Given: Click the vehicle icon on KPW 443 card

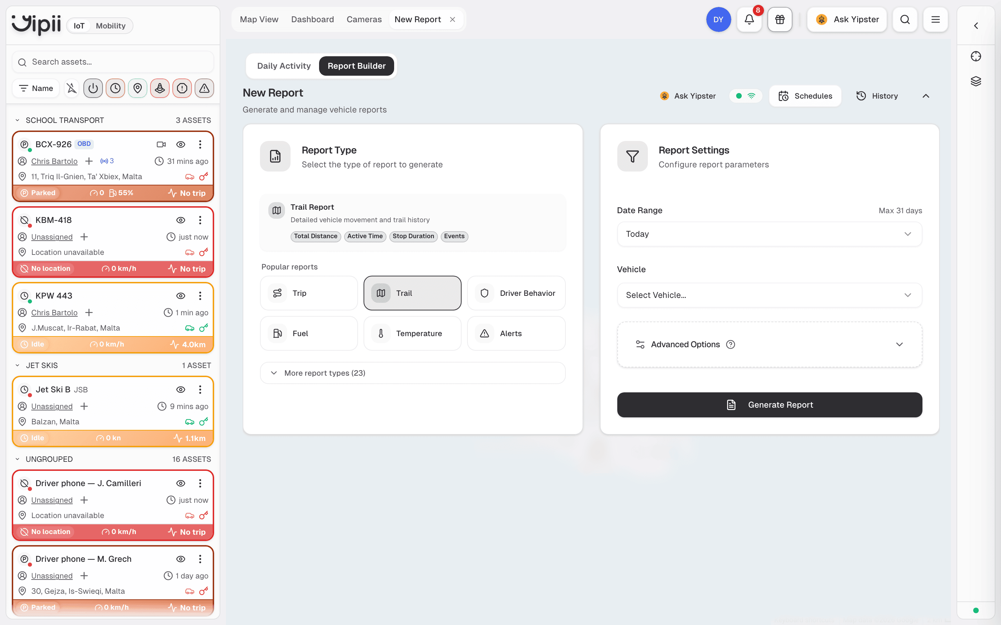Looking at the screenshot, I should point(189,328).
